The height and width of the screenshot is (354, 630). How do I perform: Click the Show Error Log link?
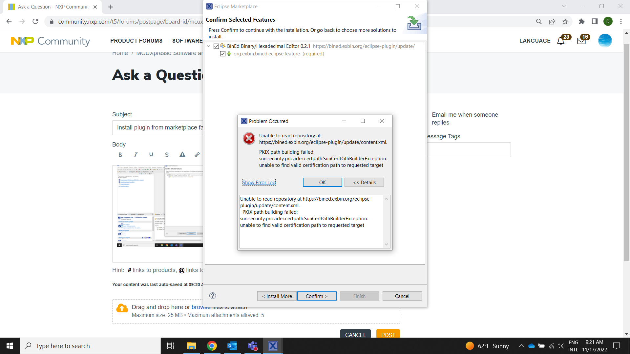(x=259, y=182)
